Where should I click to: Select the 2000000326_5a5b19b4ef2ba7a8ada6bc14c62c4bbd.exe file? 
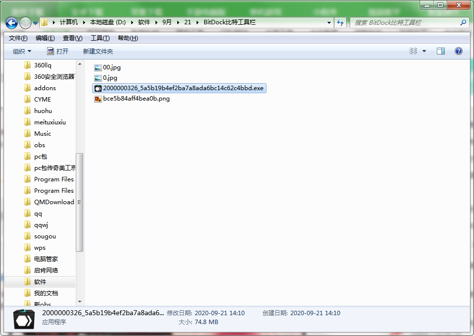[x=179, y=88]
